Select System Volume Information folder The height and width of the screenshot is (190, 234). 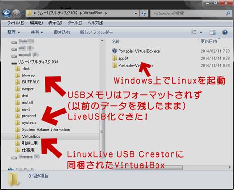pos(46,130)
